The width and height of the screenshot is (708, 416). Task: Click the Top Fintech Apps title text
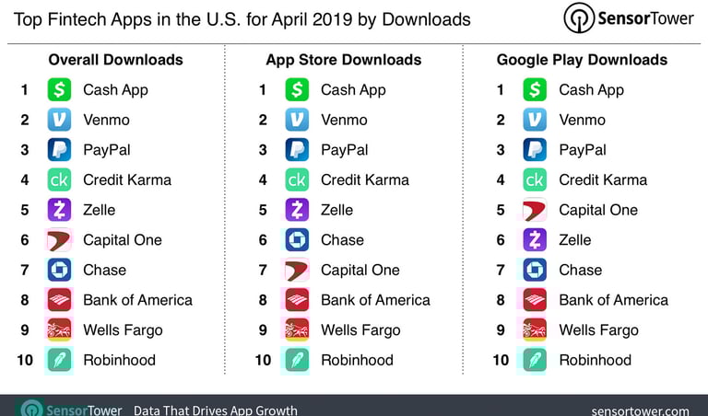pyautogui.click(x=242, y=20)
